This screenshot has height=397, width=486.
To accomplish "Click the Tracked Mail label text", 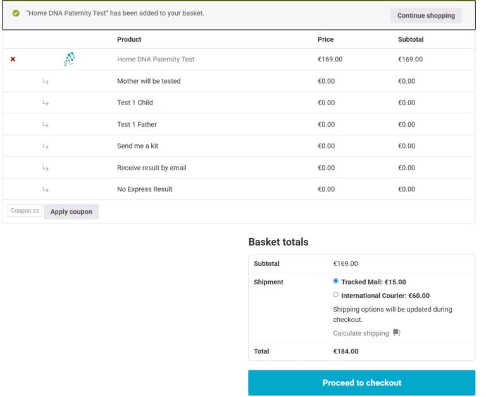I will click(x=373, y=282).
